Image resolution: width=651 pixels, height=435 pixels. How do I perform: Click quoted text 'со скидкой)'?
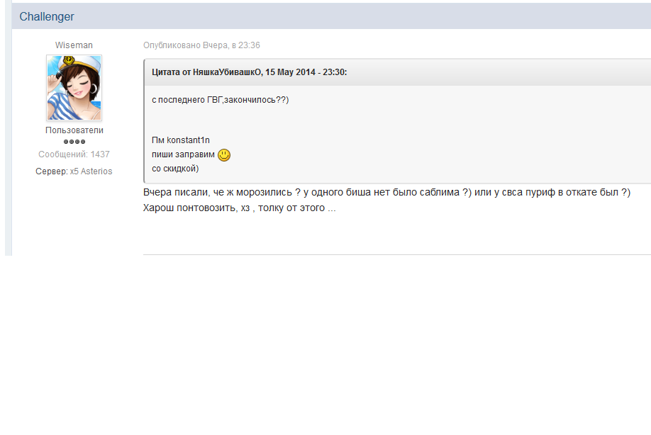click(175, 169)
